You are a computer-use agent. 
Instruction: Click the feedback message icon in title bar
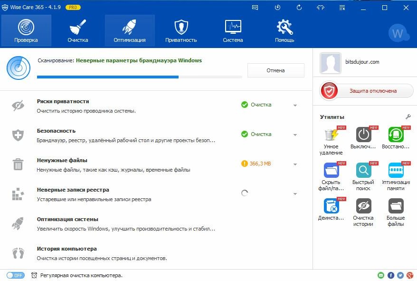click(255, 8)
